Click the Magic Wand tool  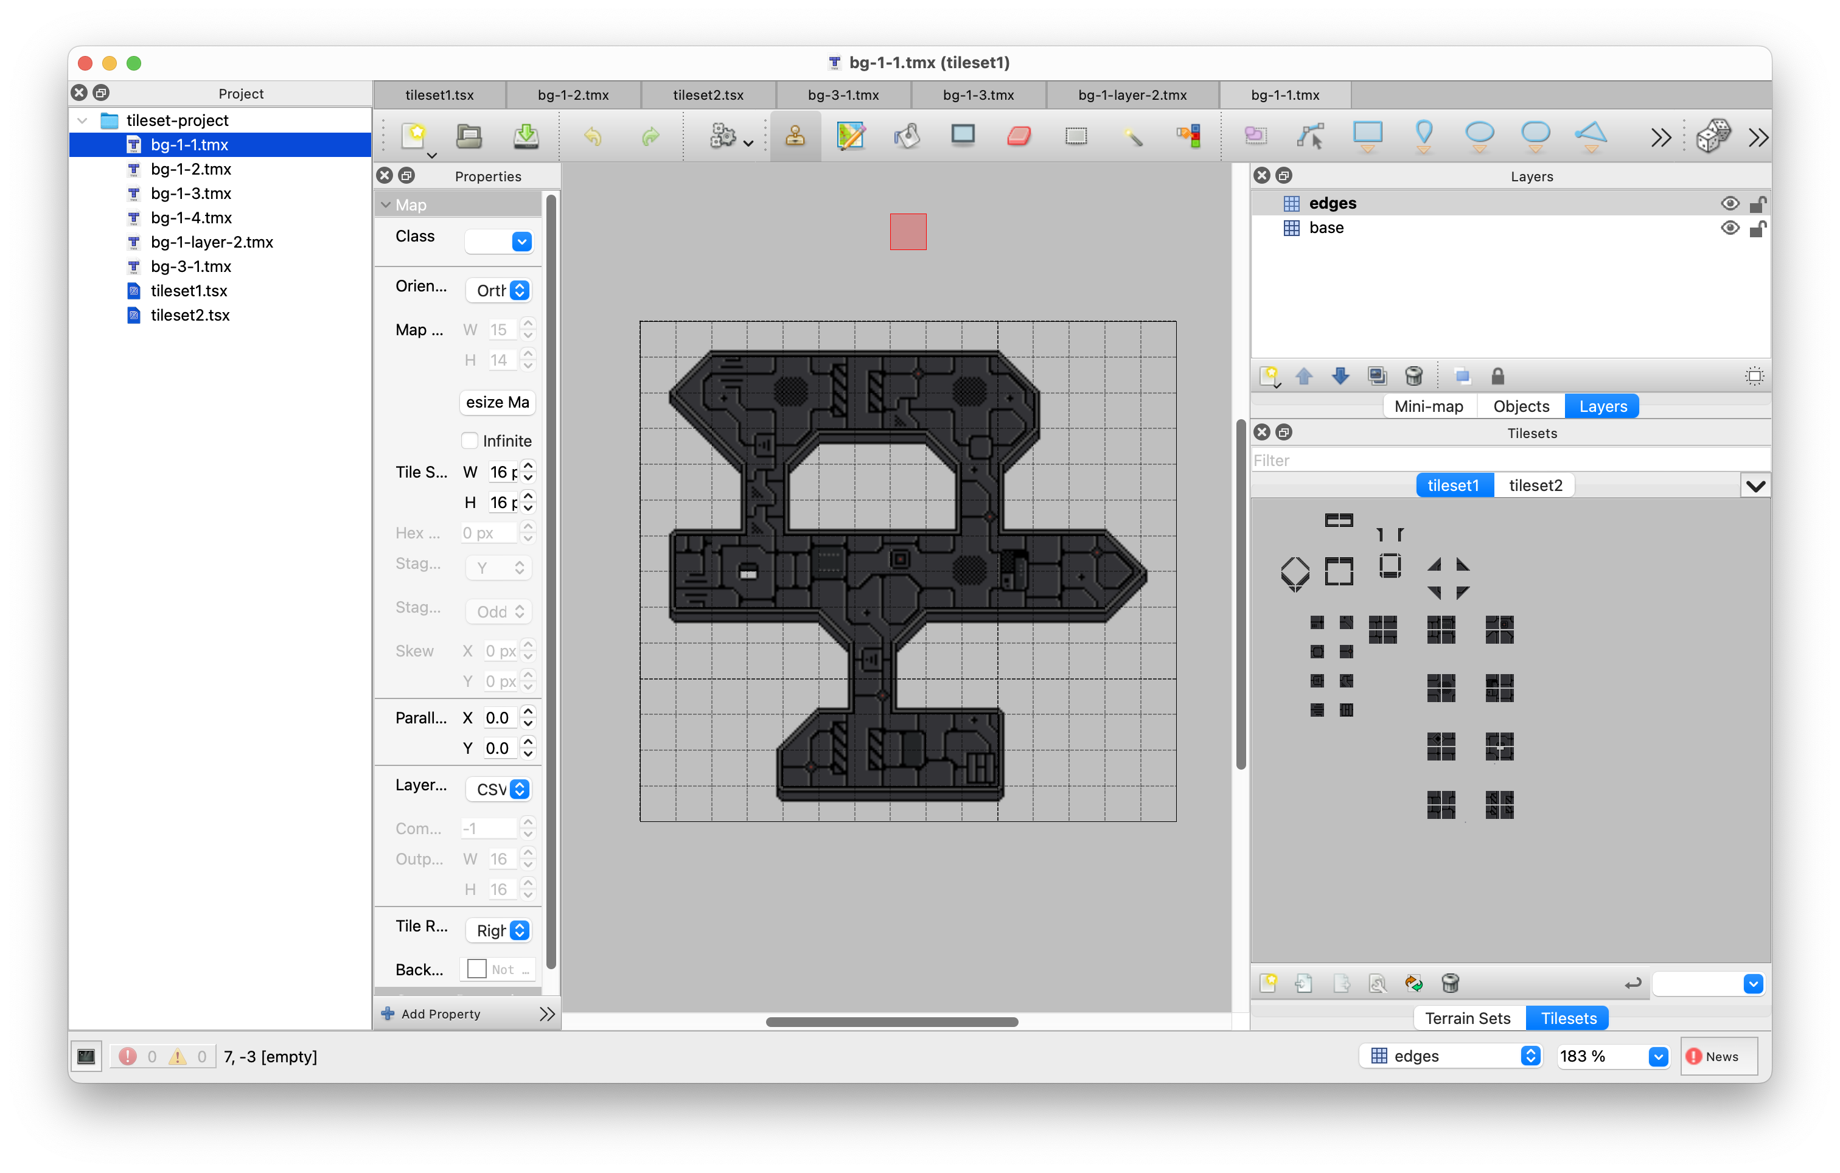pos(1132,136)
